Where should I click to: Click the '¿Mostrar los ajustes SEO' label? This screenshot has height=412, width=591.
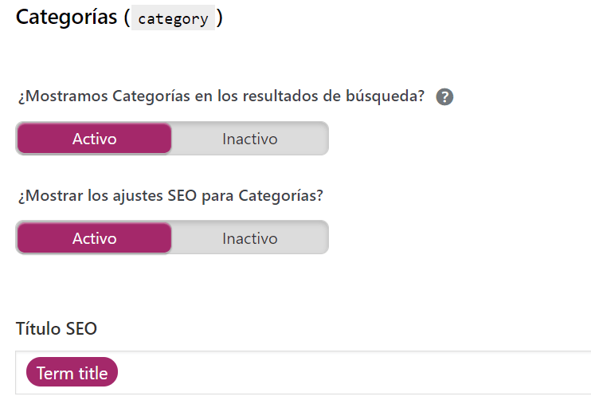(170, 195)
